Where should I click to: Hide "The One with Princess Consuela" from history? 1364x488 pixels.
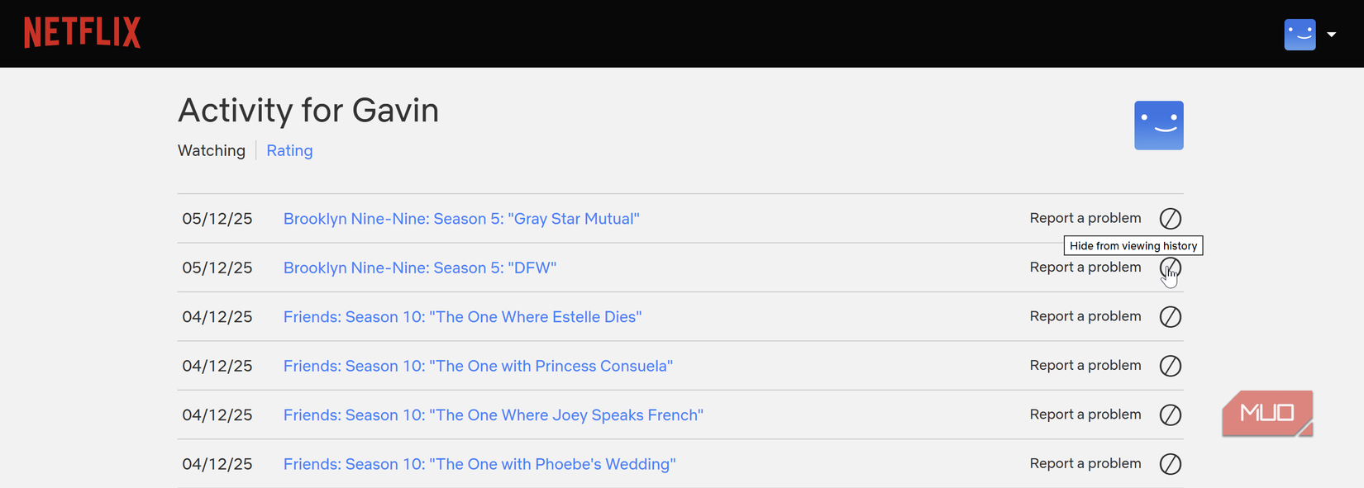pos(1171,366)
